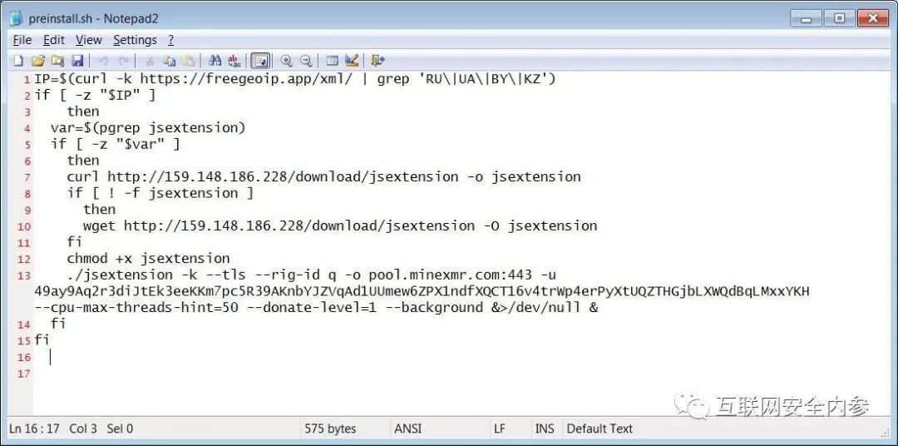The width and height of the screenshot is (898, 446).
Task: Click the 'Col 3' status bar entry
Action: pos(83,429)
